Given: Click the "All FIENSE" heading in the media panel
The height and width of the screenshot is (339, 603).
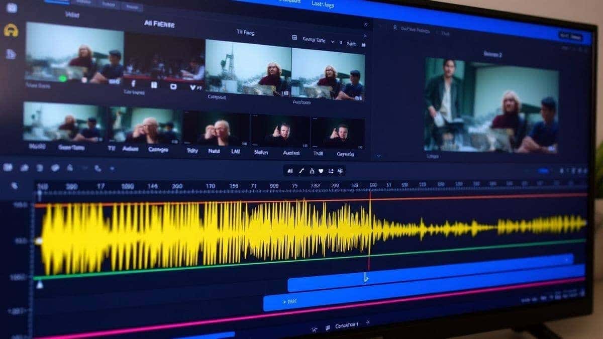Looking at the screenshot, I should pos(159,24).
